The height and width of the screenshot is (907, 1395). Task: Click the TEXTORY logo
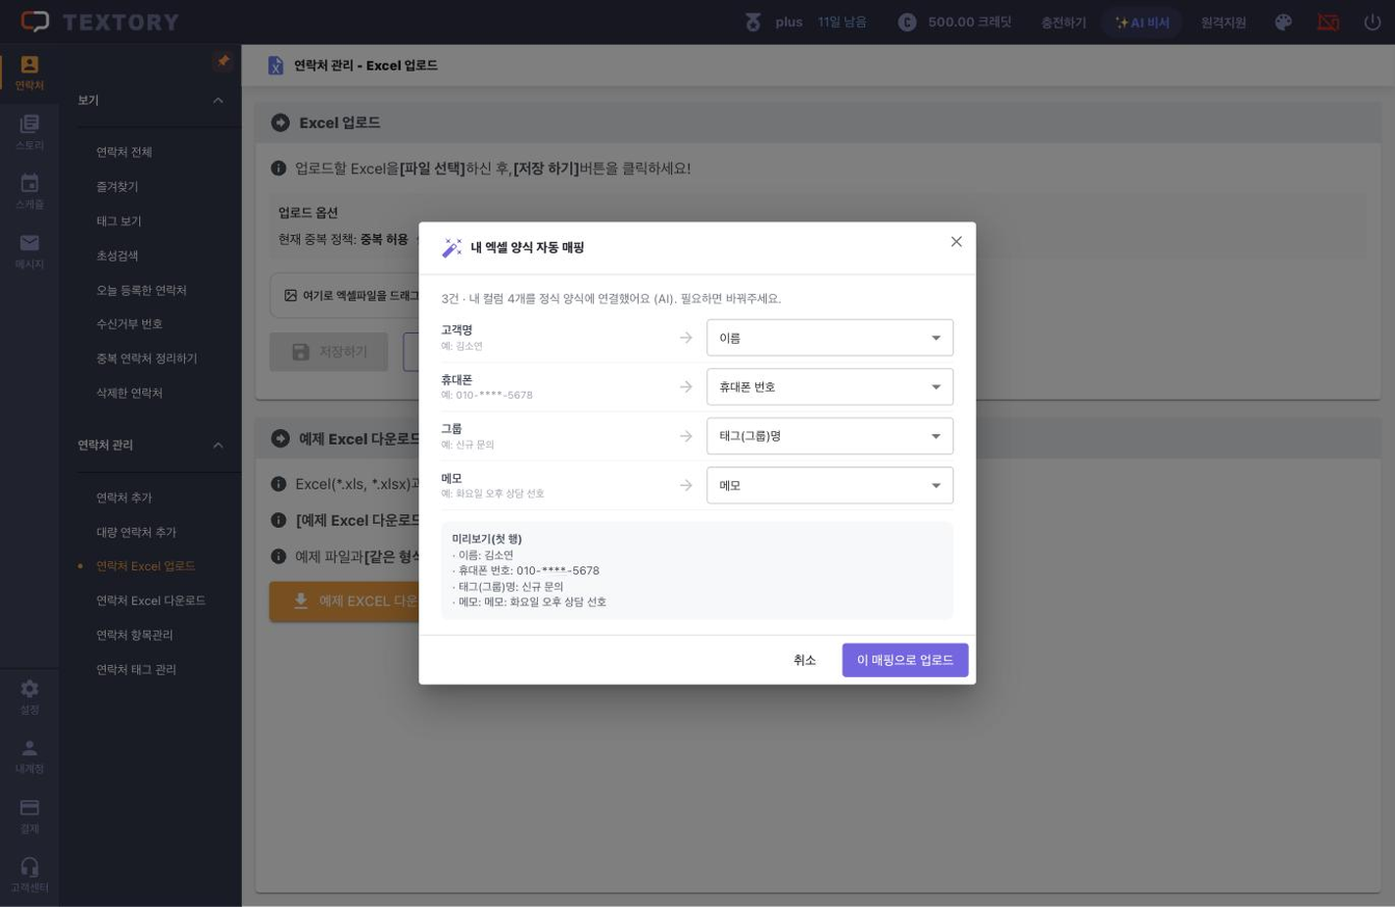(100, 22)
